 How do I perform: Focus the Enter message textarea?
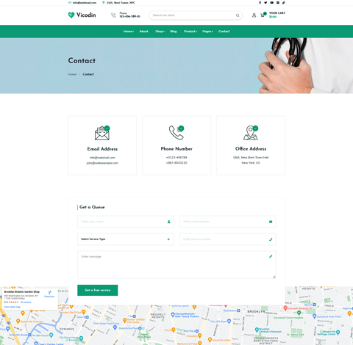(176, 264)
